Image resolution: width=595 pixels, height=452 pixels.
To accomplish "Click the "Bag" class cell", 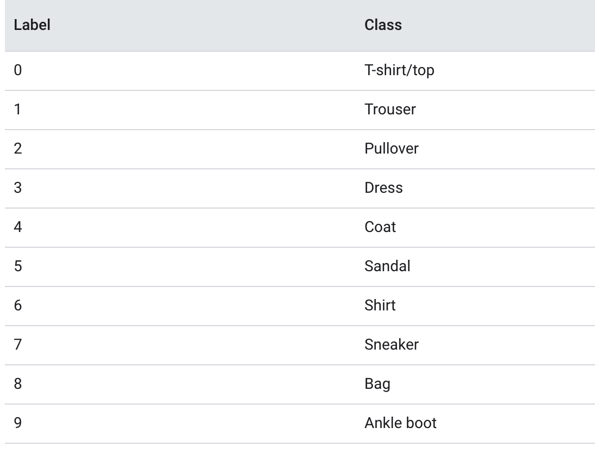I will pos(377,384).
